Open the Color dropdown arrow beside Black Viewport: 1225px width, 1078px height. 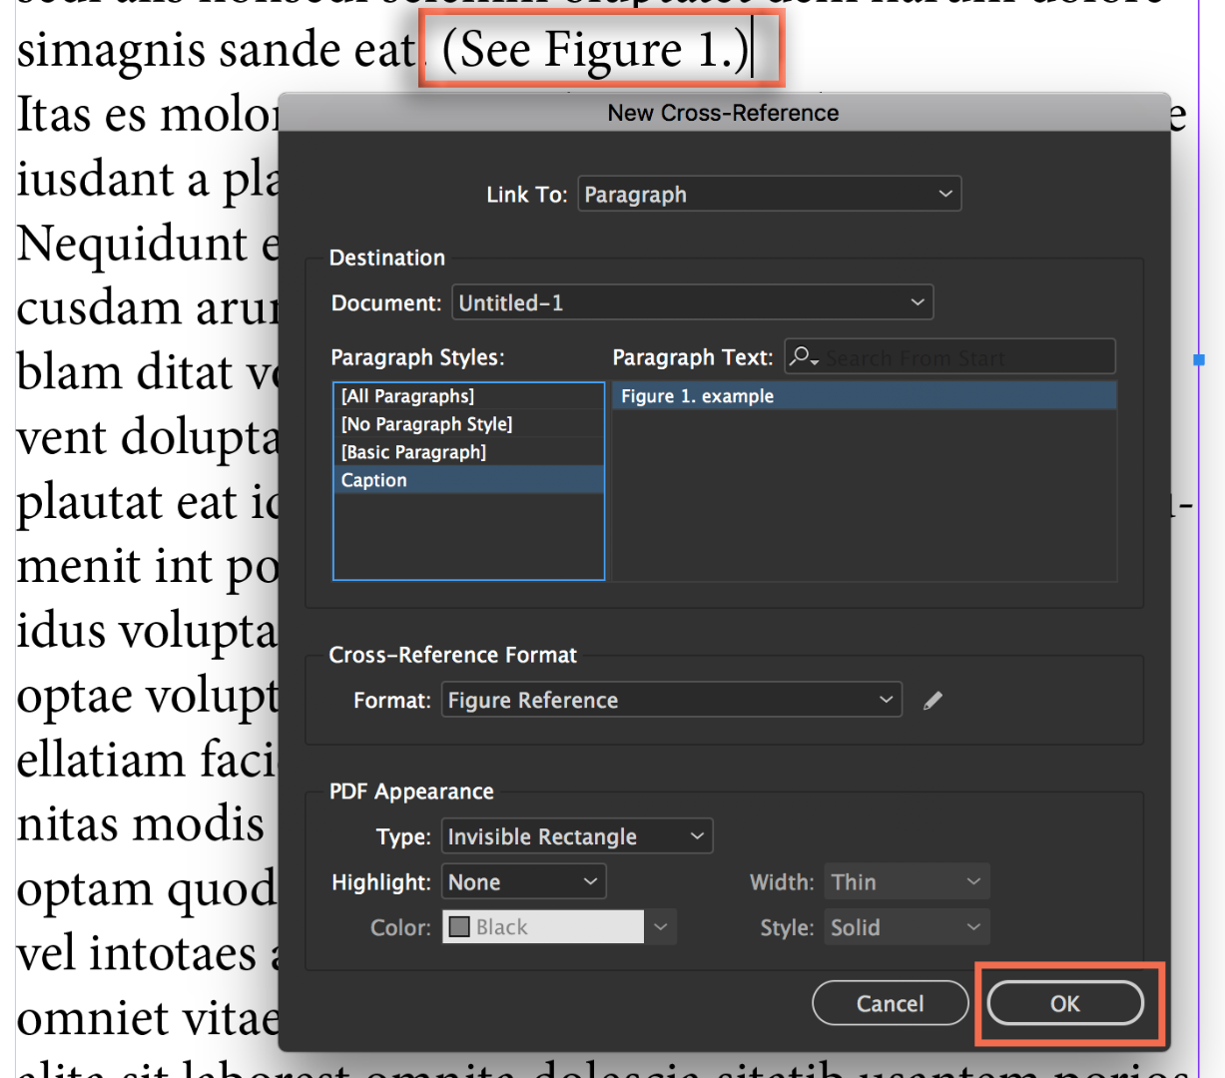(660, 926)
